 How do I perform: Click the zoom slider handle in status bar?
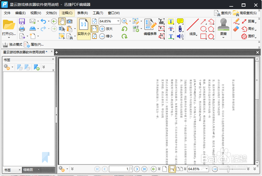(x=228, y=169)
